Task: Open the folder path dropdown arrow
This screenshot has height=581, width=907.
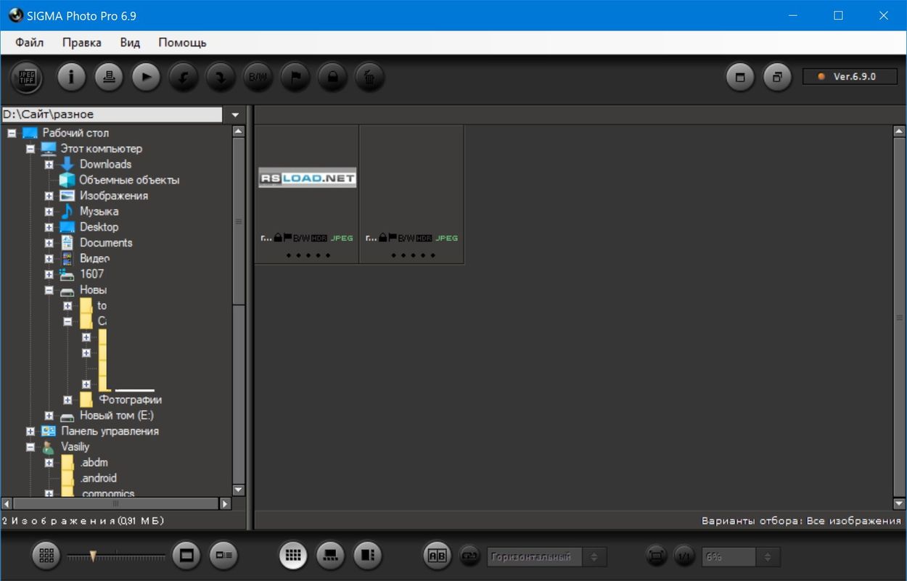Action: tap(235, 115)
